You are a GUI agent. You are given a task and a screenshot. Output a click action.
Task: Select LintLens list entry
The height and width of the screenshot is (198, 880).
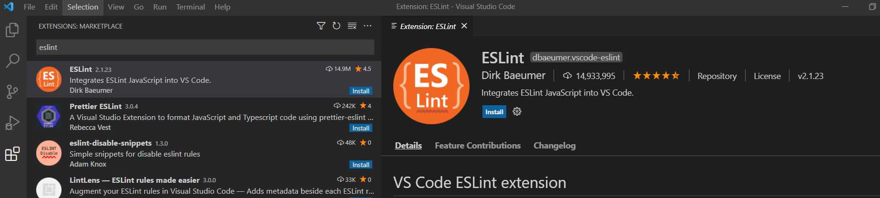(x=204, y=185)
